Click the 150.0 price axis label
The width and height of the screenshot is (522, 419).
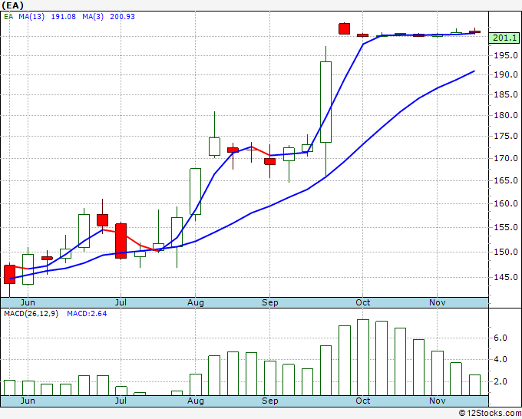pyautogui.click(x=506, y=252)
